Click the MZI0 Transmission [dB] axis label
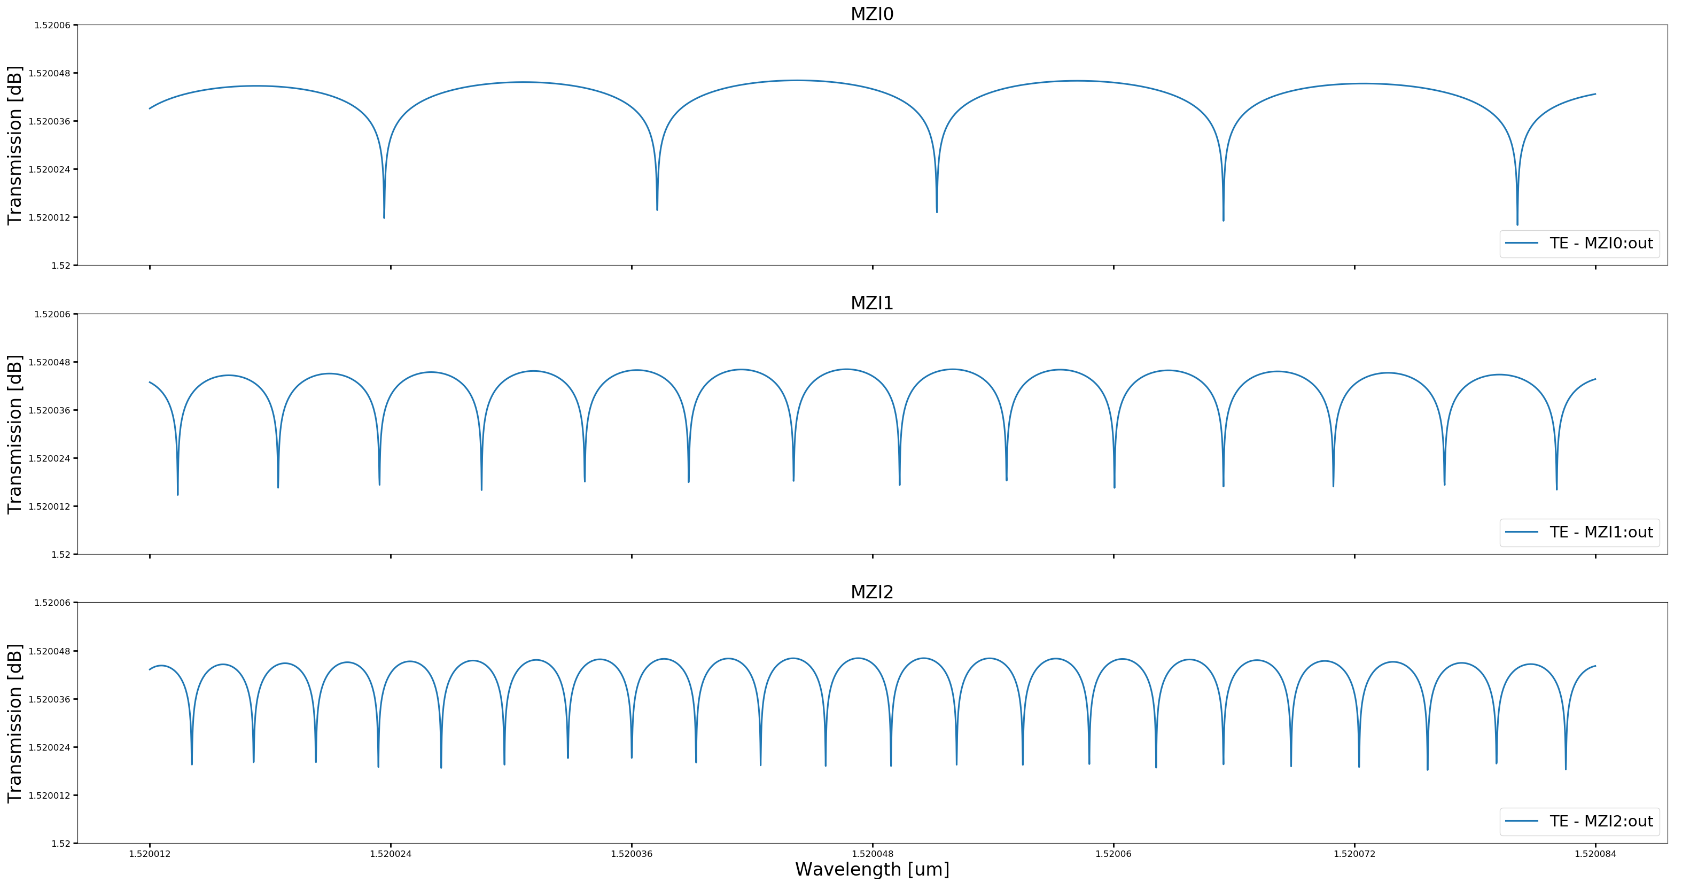Image resolution: width=1682 pixels, height=882 pixels. coord(15,145)
